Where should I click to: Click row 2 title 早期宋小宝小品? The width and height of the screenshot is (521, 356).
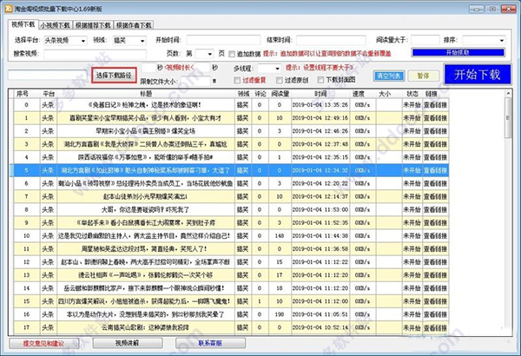tap(145, 131)
